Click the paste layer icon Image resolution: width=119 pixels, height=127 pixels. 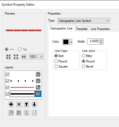(19, 113)
